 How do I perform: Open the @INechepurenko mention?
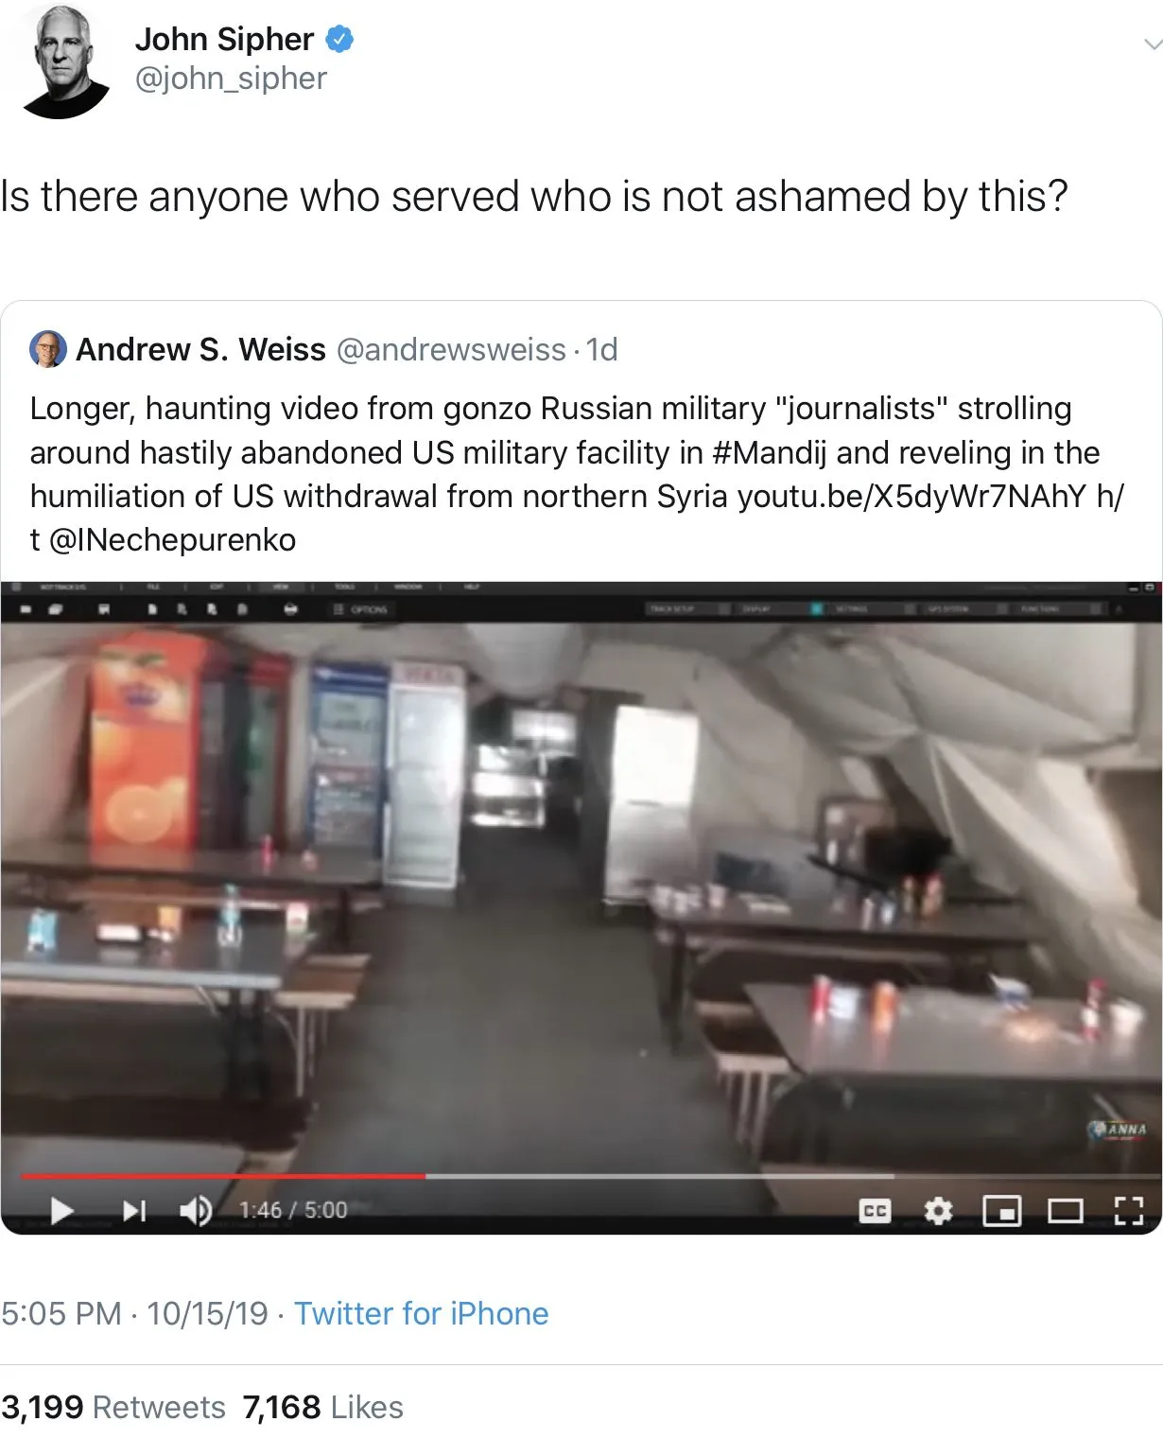point(172,540)
